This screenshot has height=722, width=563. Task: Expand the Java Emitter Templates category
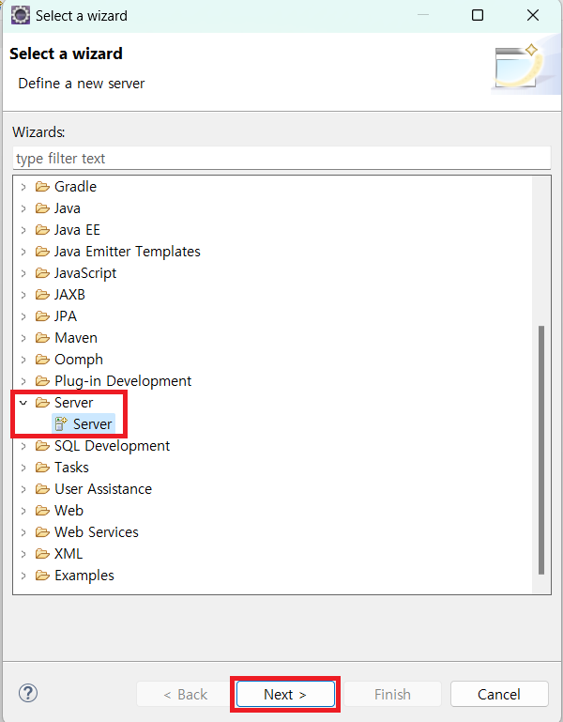coord(23,252)
